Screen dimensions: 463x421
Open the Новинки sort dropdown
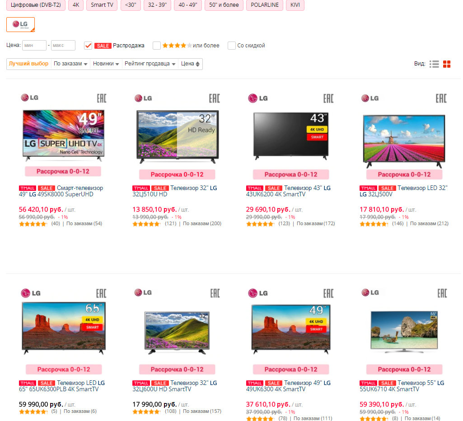[x=106, y=64]
